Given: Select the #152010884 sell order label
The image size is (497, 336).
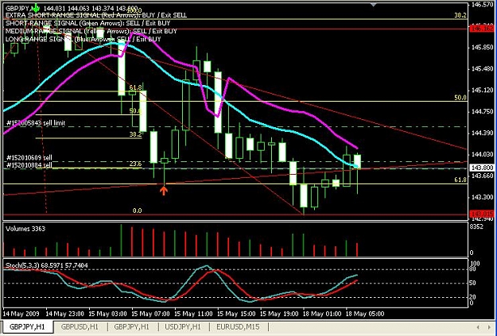Looking at the screenshot, I should click(x=29, y=164).
